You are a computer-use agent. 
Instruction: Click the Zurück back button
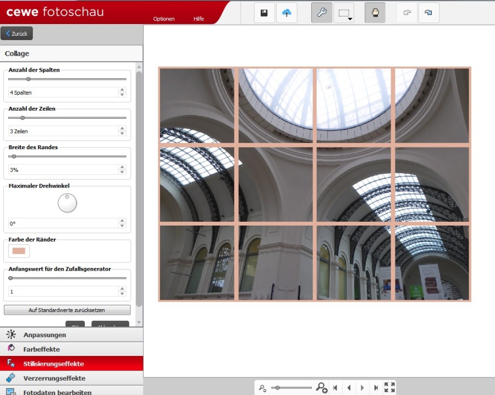pos(17,34)
